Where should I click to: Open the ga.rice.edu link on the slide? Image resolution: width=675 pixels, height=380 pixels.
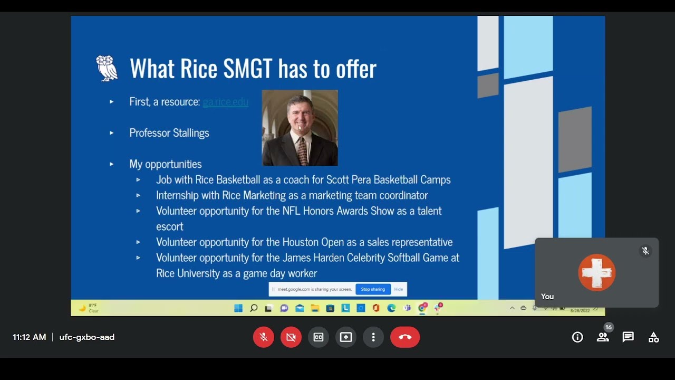click(225, 102)
